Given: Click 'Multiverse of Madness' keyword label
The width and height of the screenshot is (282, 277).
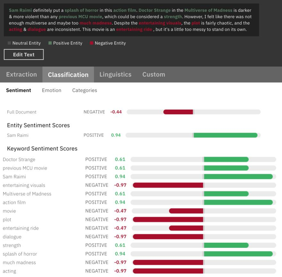Looking at the screenshot, I should click(27, 194).
